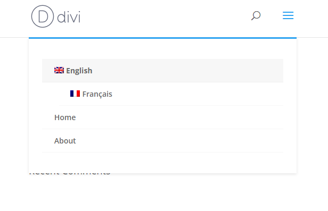This screenshot has width=328, height=211.
Task: Click menu panel padding above English
Action: 162,49
